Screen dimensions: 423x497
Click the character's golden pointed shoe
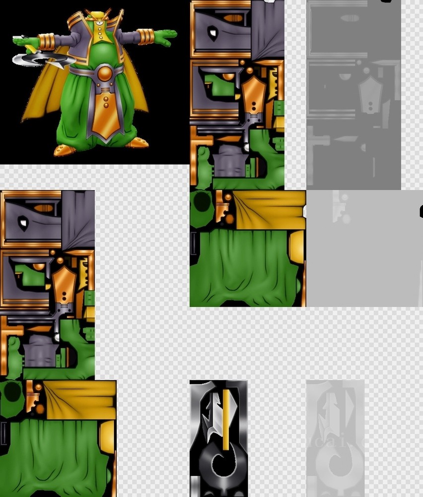coord(65,150)
